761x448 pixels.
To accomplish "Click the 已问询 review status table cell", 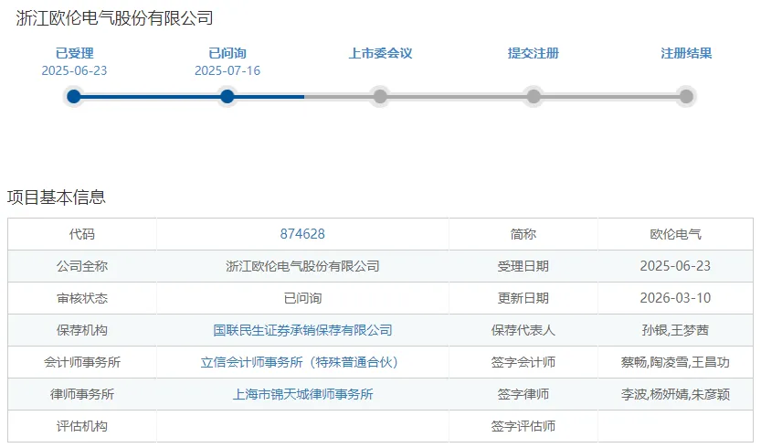I will [x=302, y=298].
